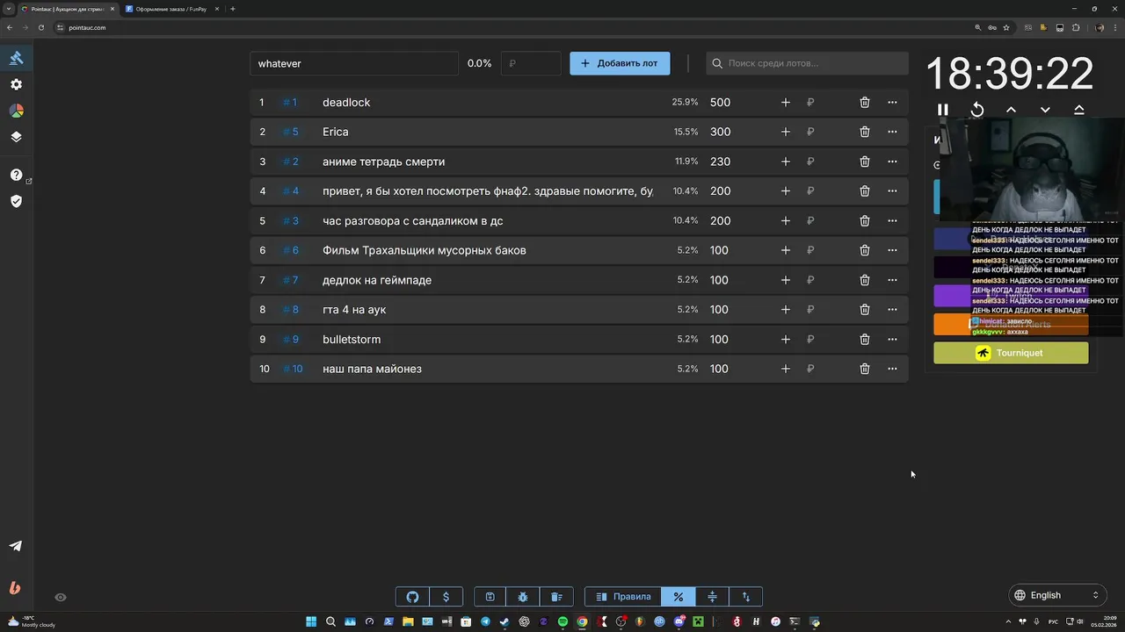
Task: Open help question mark in sidebar
Action: point(16,175)
